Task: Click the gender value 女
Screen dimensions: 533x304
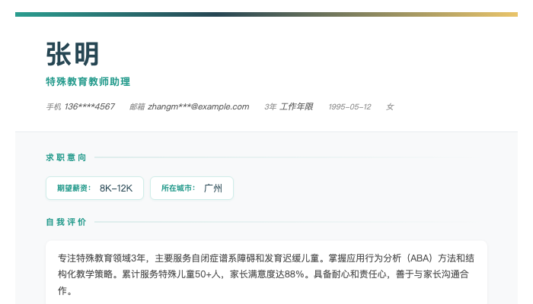Action: point(390,107)
